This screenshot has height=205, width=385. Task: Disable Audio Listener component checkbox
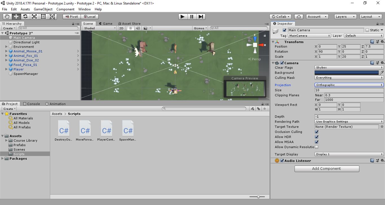(282, 161)
